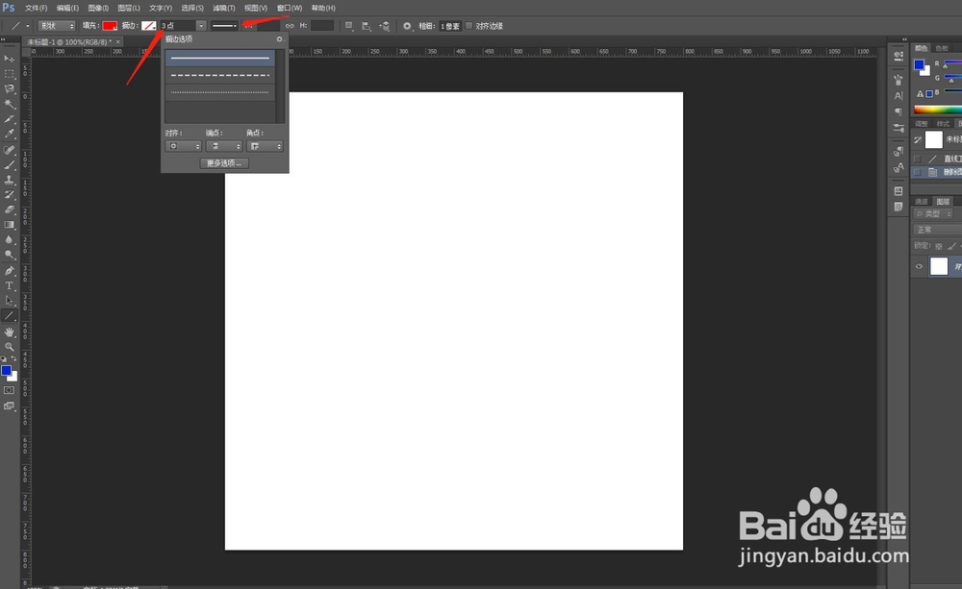
Task: Enable the 对齐边缘 checkbox
Action: point(469,26)
